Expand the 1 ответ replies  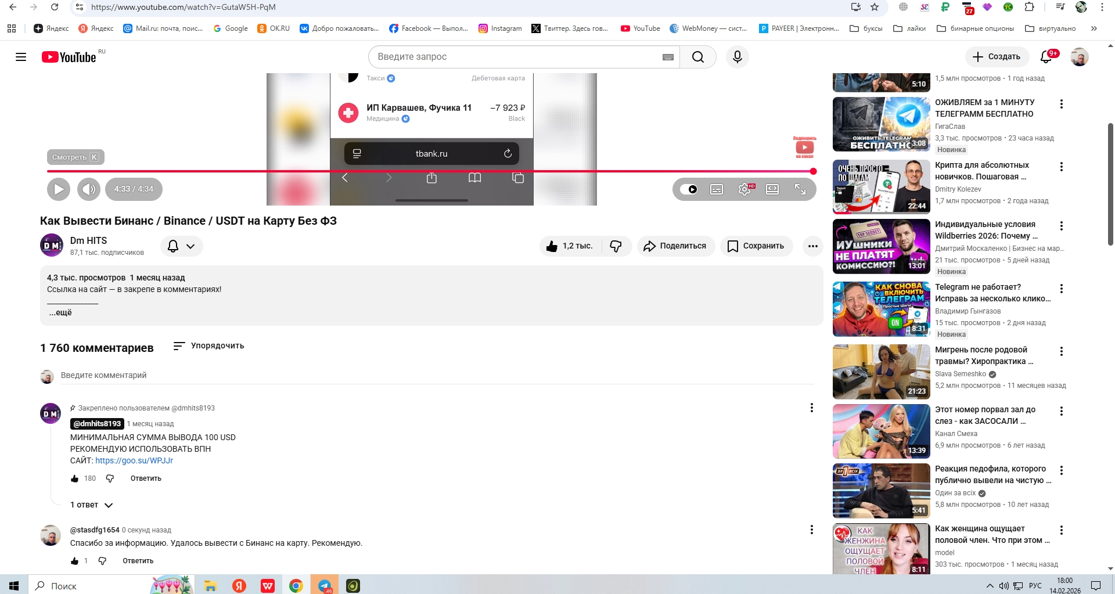pyautogui.click(x=92, y=505)
